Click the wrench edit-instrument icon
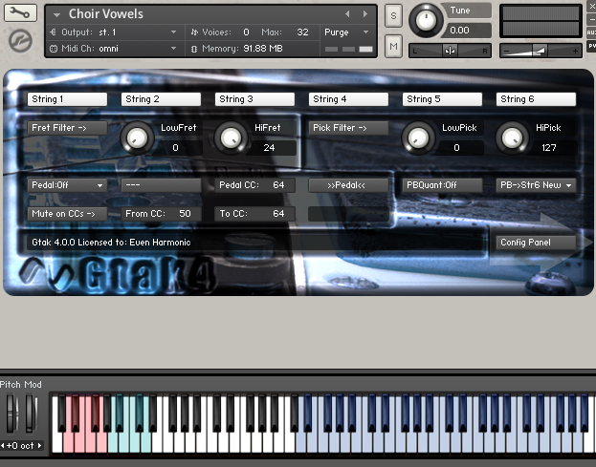The width and height of the screenshot is (596, 467). pos(19,13)
